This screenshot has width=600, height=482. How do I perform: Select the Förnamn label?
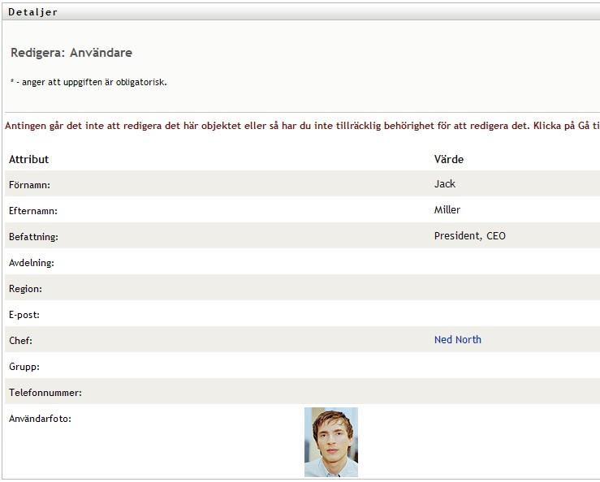pos(29,185)
